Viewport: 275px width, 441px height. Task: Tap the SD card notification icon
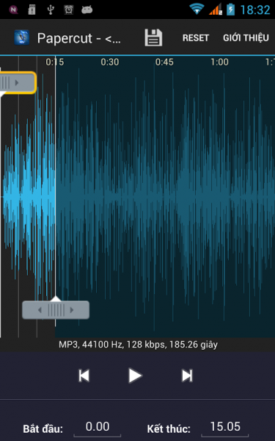coord(32,10)
